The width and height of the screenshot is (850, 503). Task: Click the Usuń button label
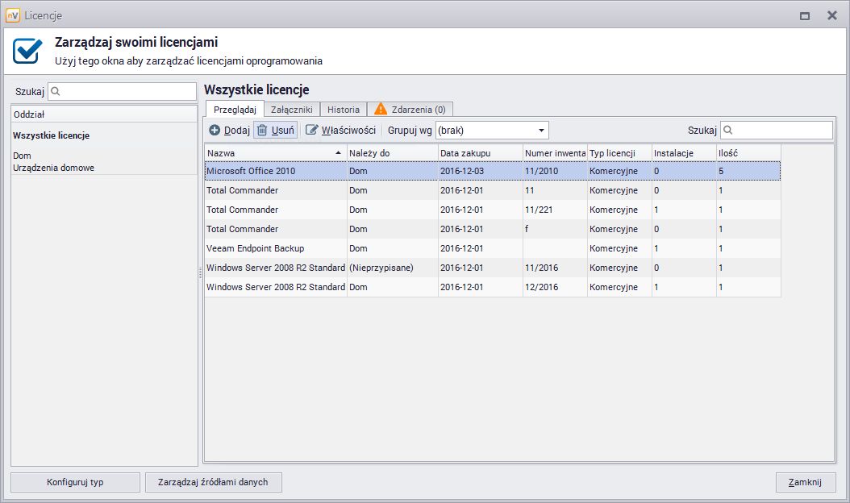tap(282, 130)
